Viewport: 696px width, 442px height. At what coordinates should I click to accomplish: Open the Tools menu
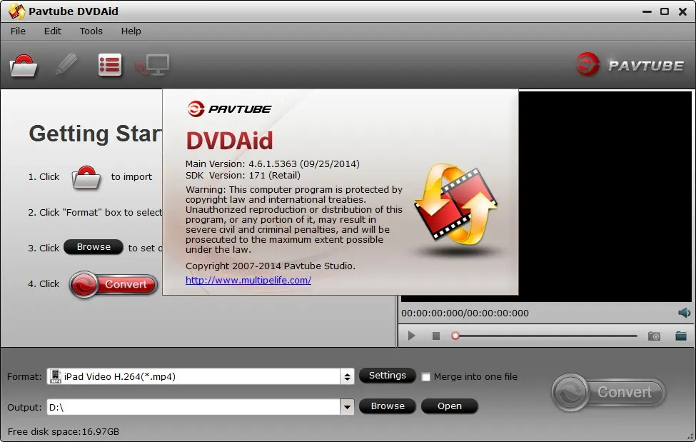tap(91, 31)
